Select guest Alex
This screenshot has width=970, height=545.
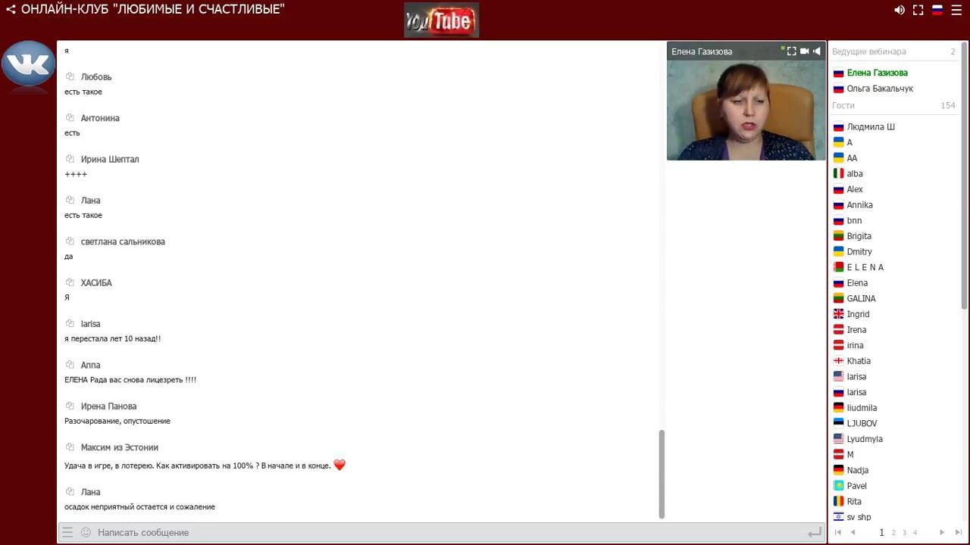855,189
